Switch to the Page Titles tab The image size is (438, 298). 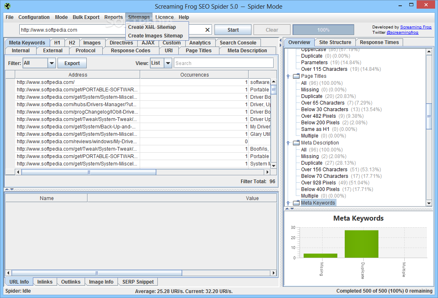coord(198,51)
